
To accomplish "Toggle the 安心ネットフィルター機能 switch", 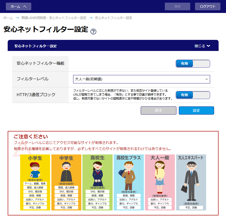I will [193, 64].
